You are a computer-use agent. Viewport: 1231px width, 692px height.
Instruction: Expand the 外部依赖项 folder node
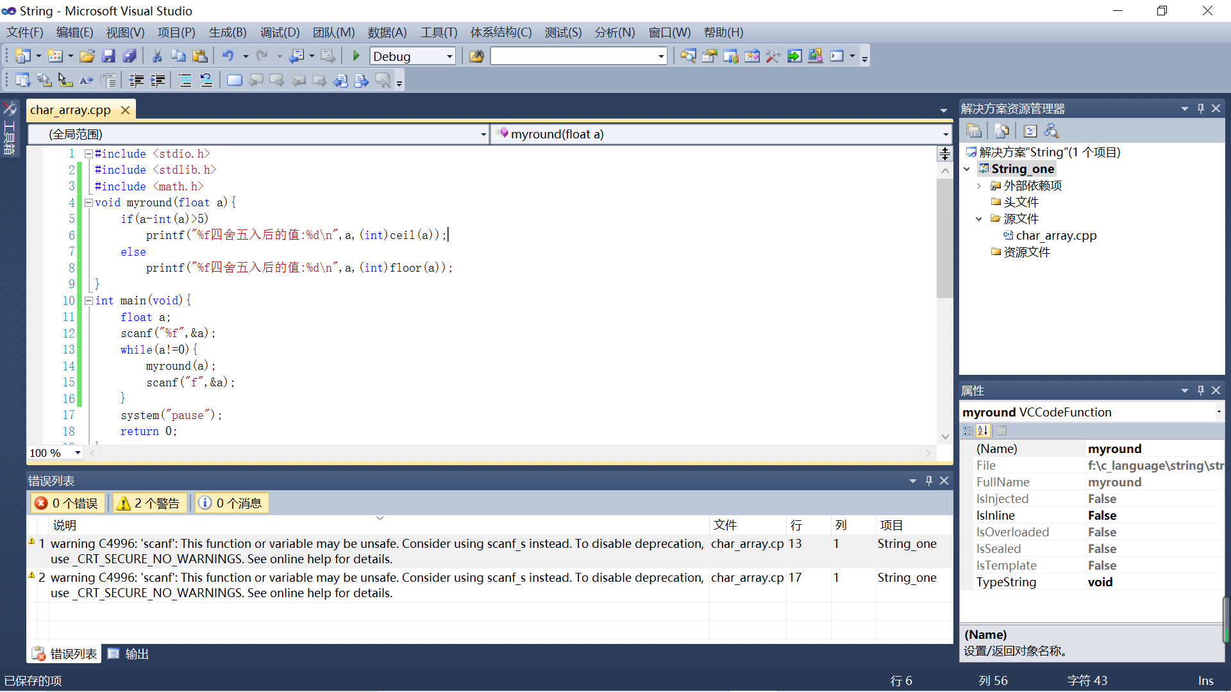[979, 186]
